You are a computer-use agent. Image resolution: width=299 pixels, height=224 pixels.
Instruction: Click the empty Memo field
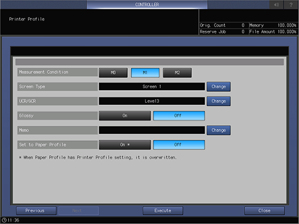click(x=152, y=130)
